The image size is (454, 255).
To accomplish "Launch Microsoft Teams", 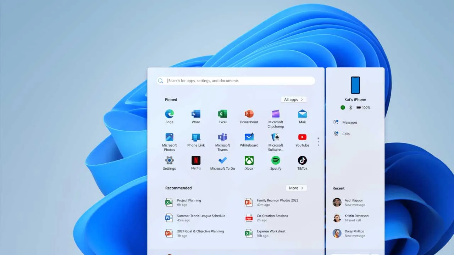I will pos(222,142).
